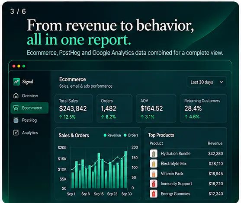Click the Product column header

(156, 143)
